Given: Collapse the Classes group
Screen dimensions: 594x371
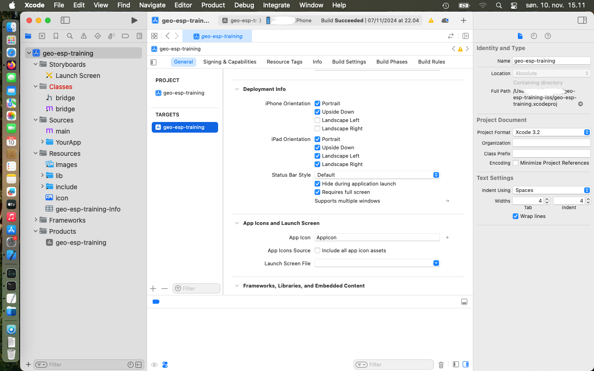Looking at the screenshot, I should [36, 86].
